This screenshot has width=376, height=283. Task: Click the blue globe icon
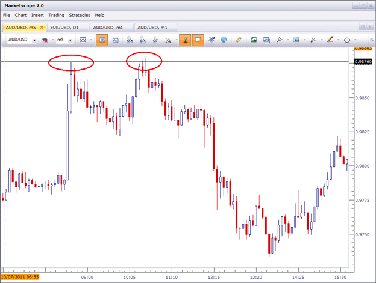(x=224, y=40)
